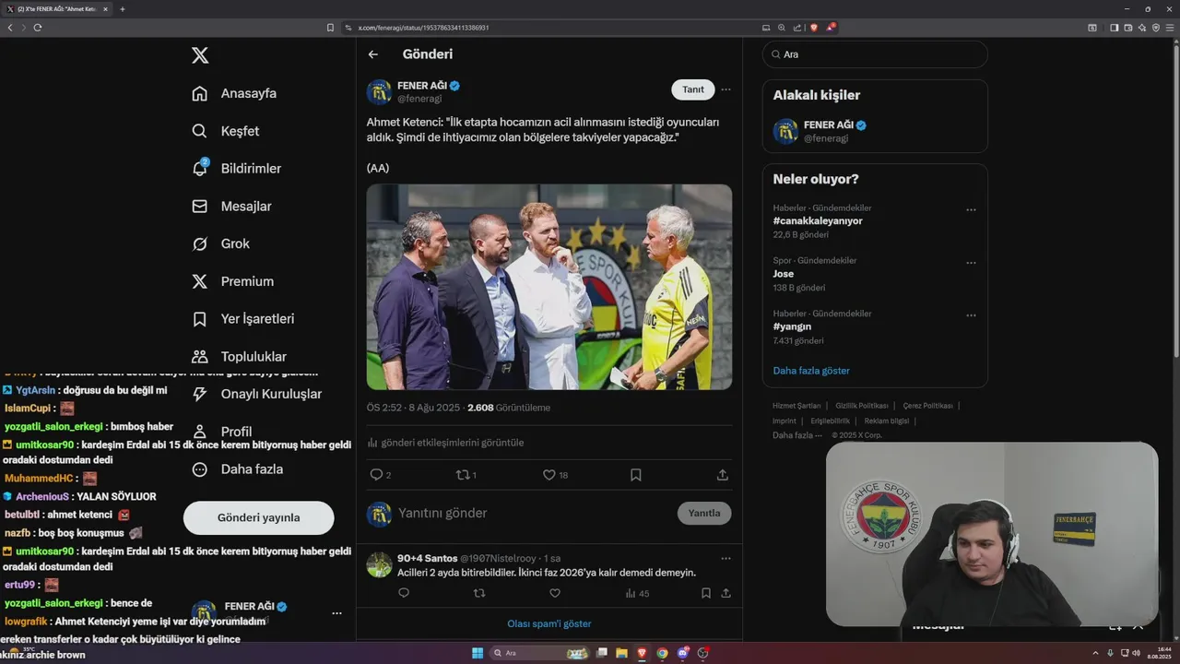Open a new browser tab with plus

tap(123, 9)
